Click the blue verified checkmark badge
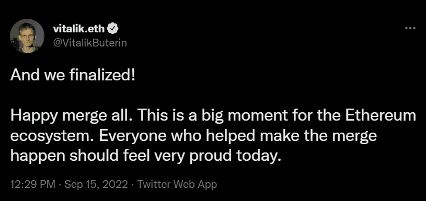The height and width of the screenshot is (201, 426). point(112,28)
